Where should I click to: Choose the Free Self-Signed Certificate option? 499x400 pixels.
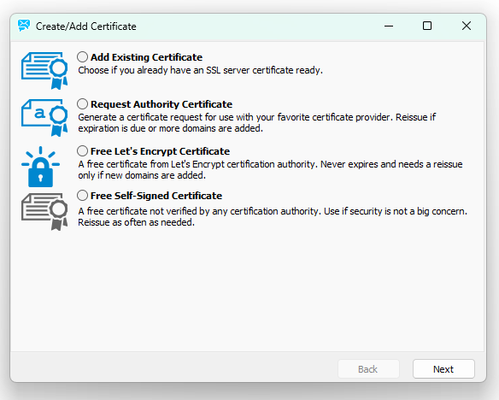82,196
